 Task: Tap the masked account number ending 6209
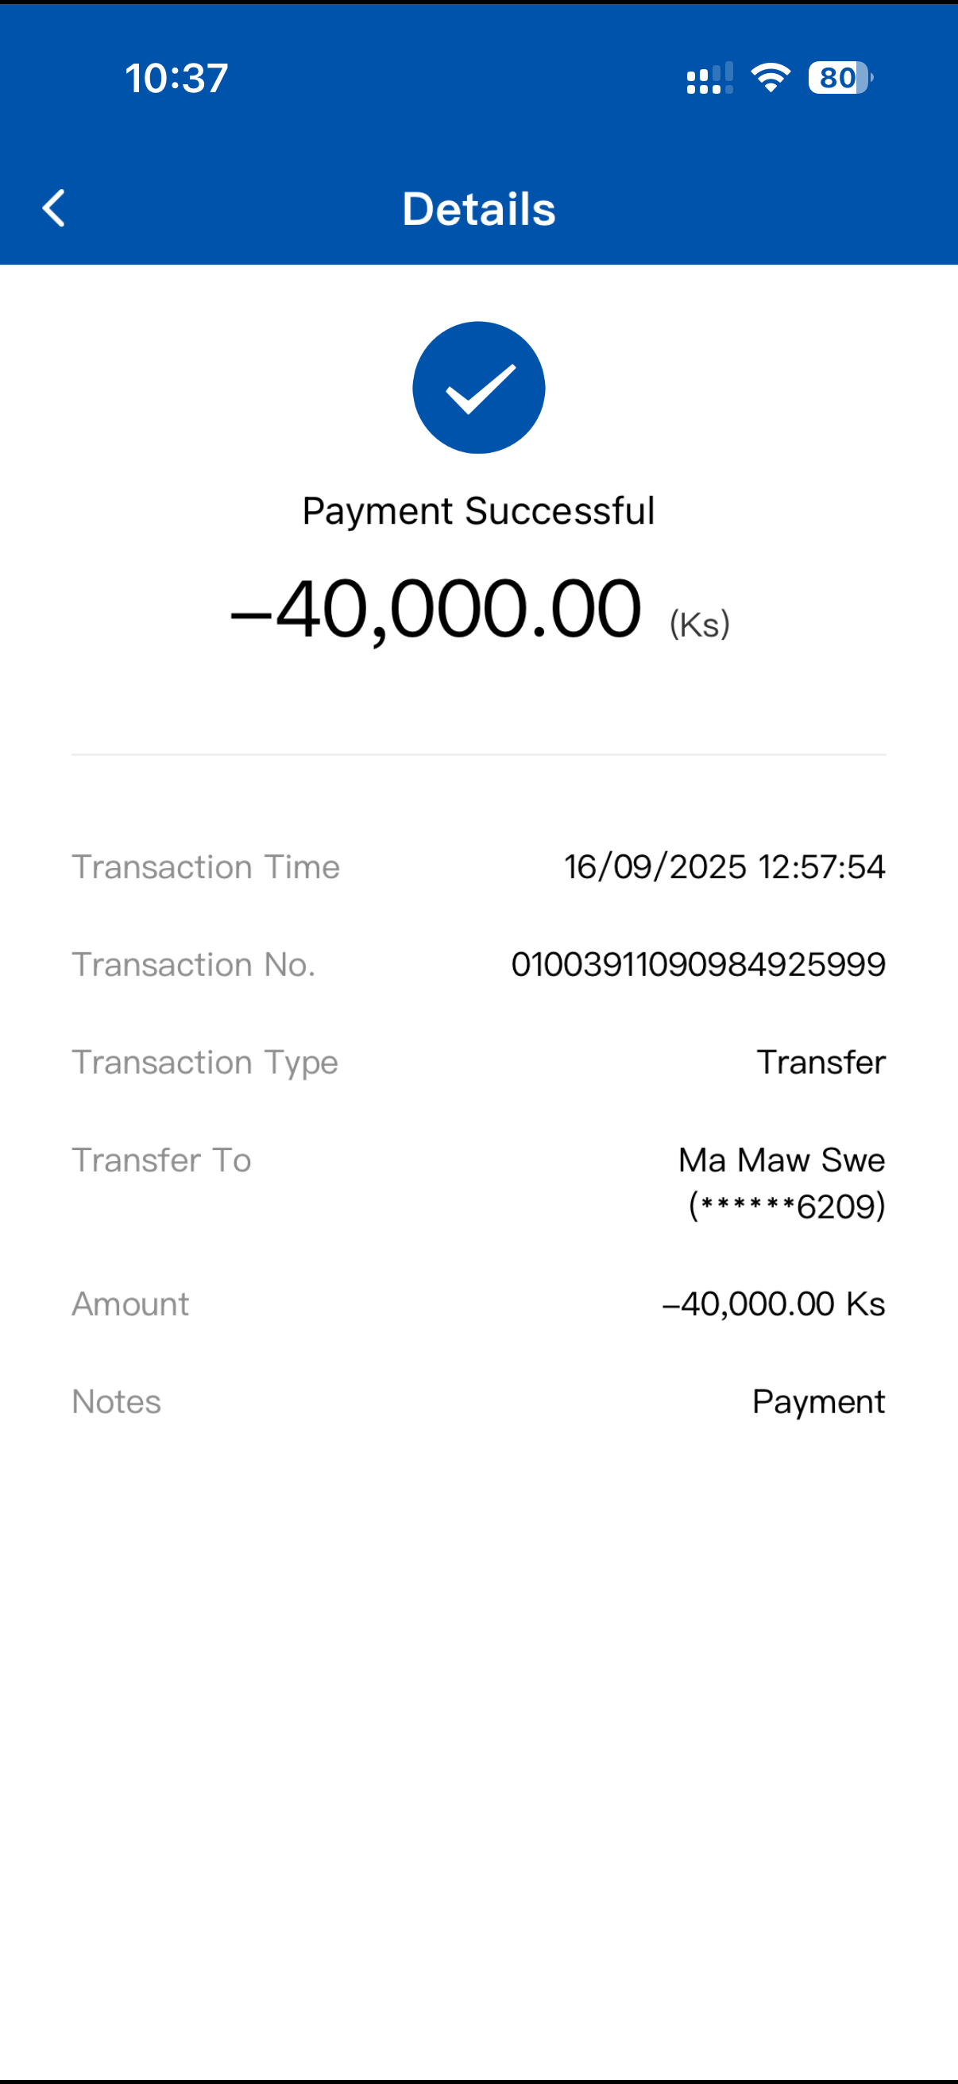(786, 1207)
